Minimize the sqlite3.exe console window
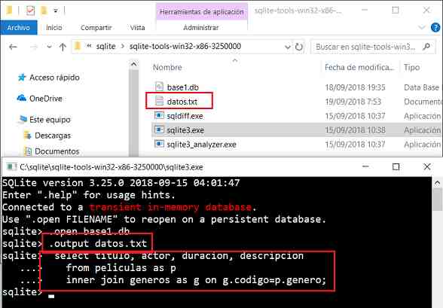This screenshot has width=443, height=308. coord(365,166)
